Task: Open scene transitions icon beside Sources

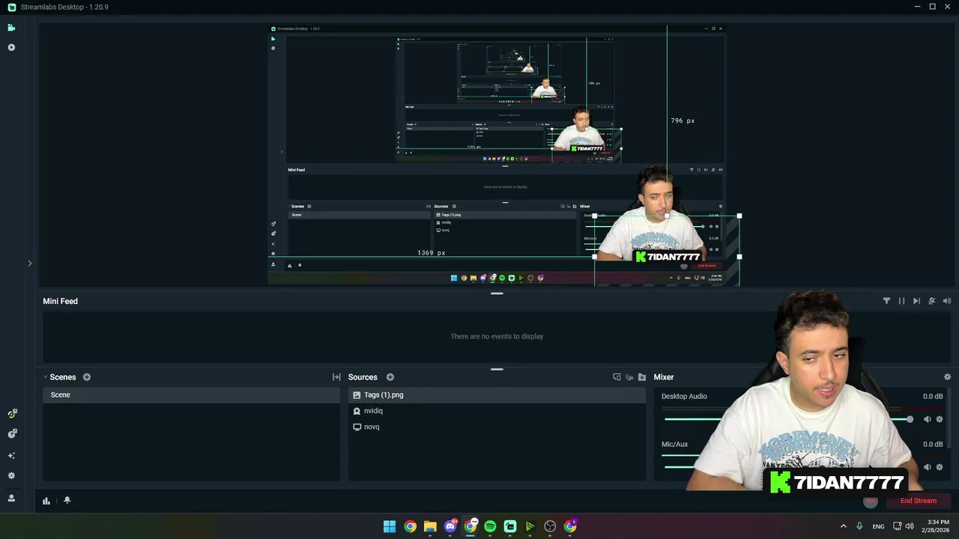Action: [x=336, y=377]
